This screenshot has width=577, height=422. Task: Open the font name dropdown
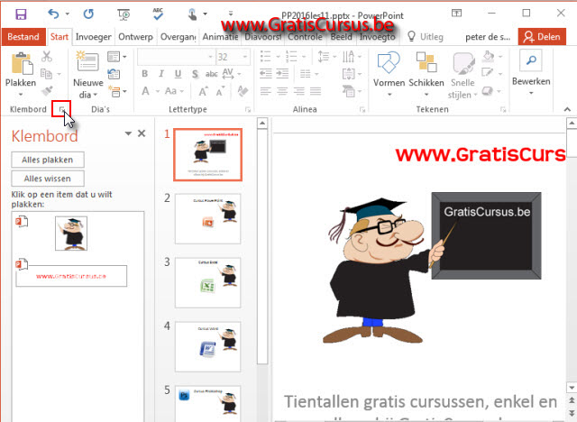[x=210, y=57]
